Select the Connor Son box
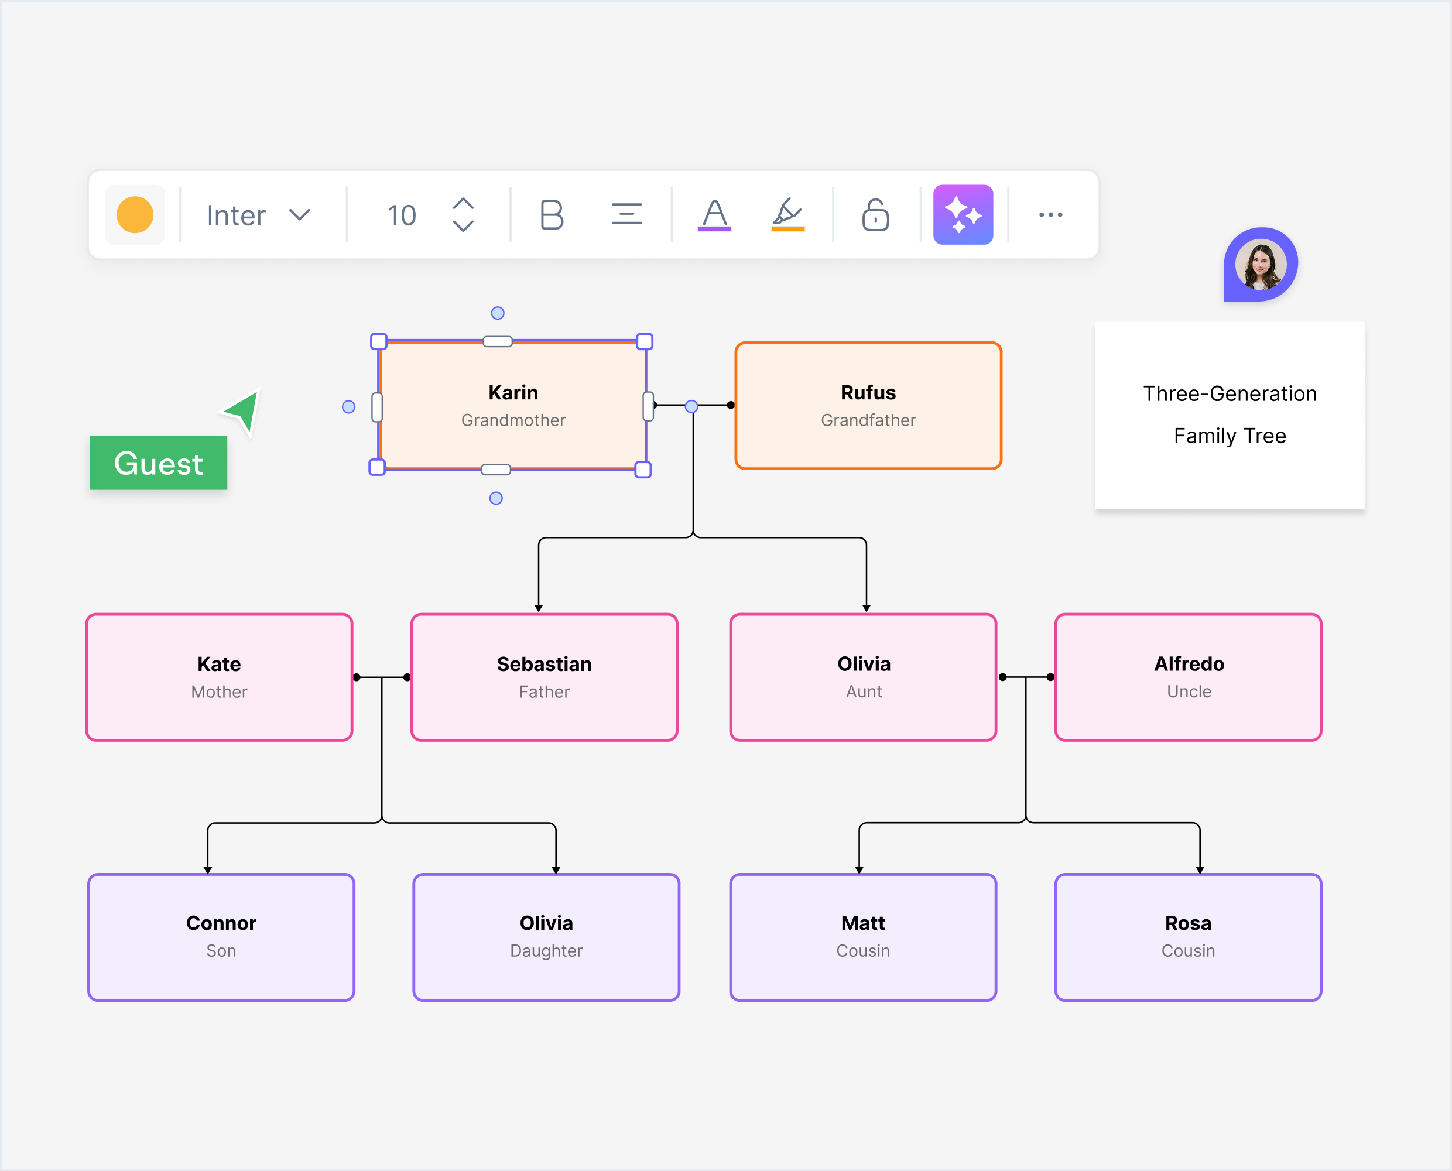Screen dimensions: 1452x1171 point(221,937)
